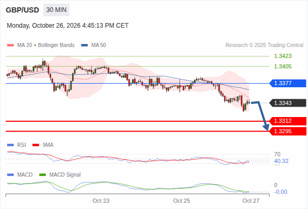Click the red 9MA legend swatch

(35, 145)
